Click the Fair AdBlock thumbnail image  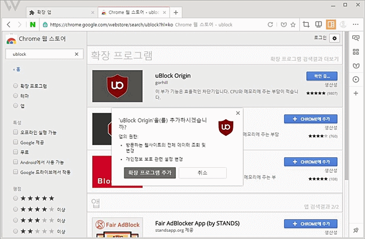(117, 227)
